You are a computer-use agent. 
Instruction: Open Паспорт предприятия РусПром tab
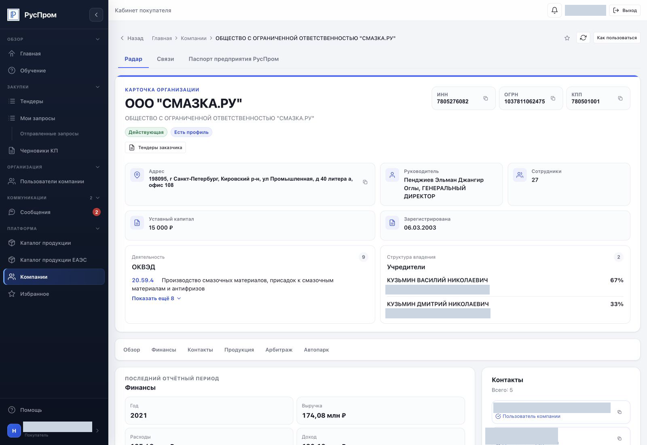point(233,59)
